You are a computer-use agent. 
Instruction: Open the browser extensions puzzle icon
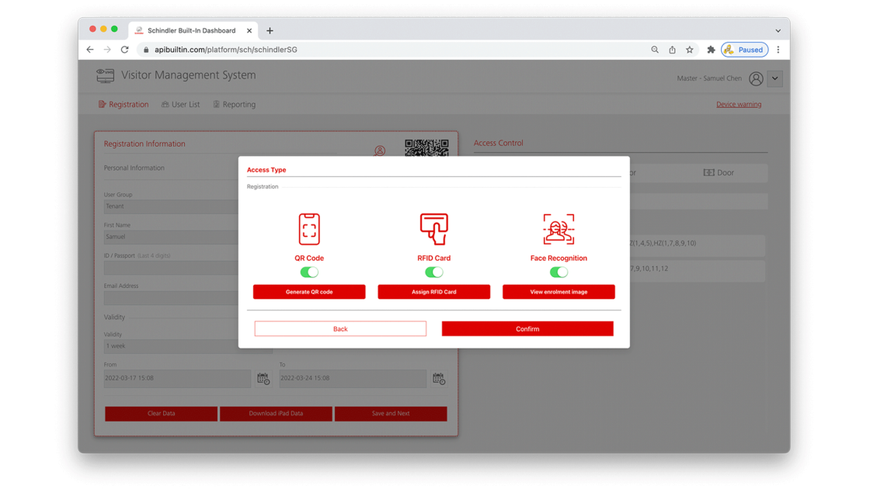click(x=711, y=49)
